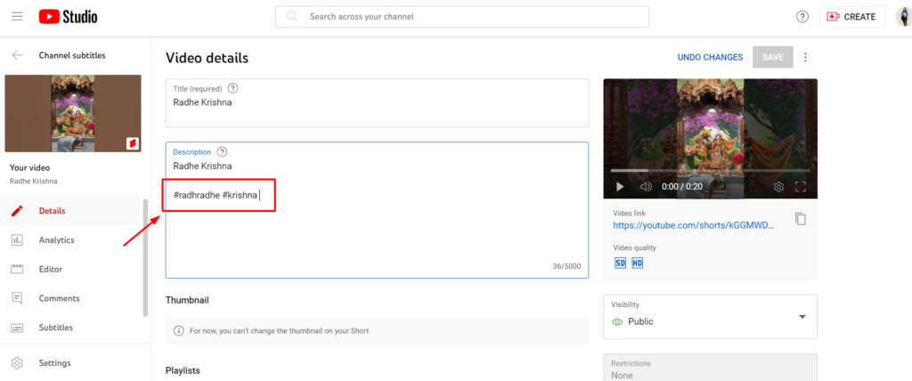Image resolution: width=912 pixels, height=381 pixels.
Task: Open the player settings gear
Action: 778,187
